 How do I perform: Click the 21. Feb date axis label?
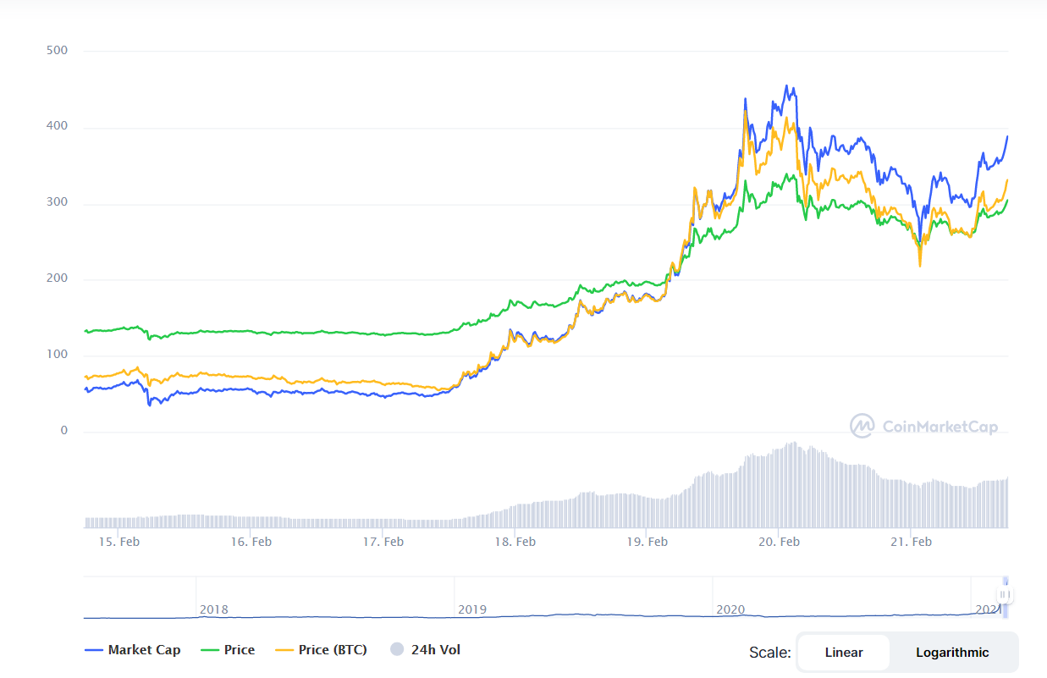click(911, 542)
